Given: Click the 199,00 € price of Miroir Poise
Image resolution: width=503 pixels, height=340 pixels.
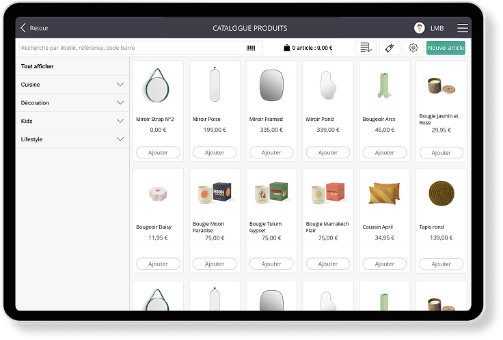Looking at the screenshot, I should [x=215, y=130].
